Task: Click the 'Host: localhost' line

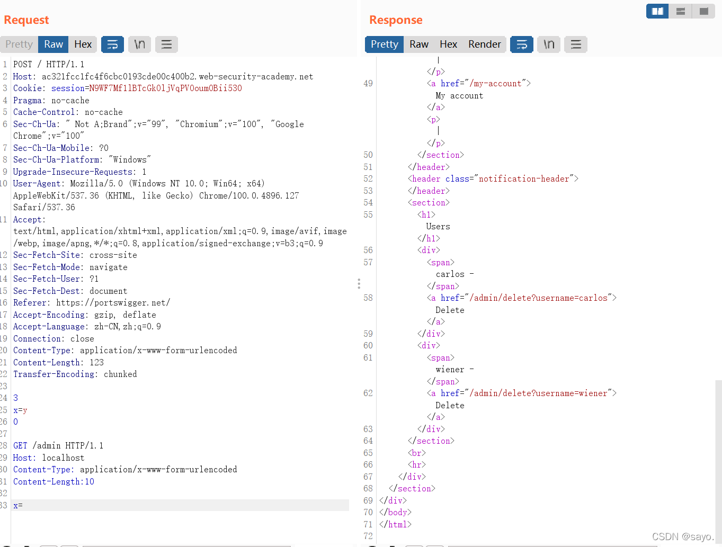Action: (49, 458)
